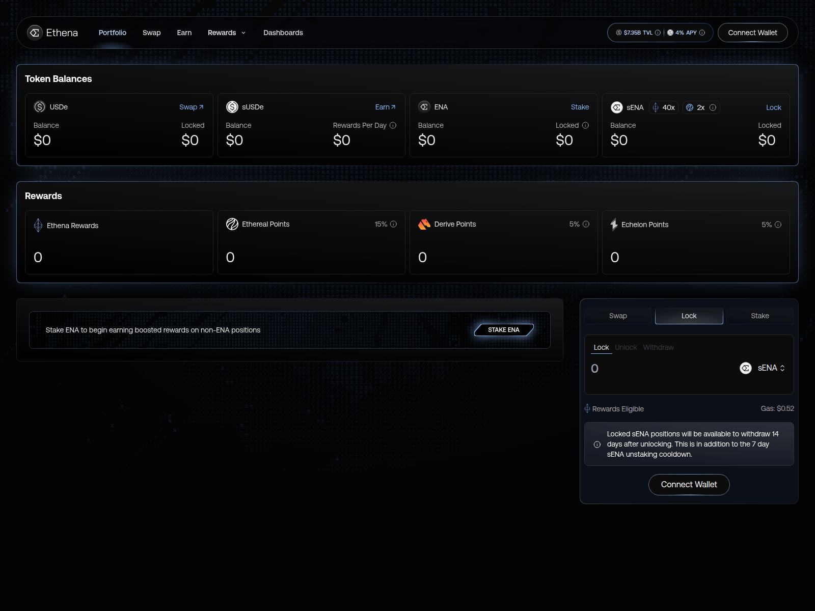Click the Ethena Rewards label

72,226
